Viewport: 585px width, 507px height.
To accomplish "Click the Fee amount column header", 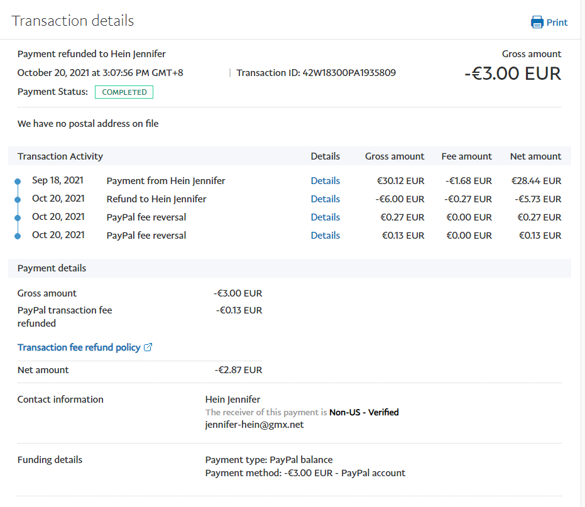I will (466, 156).
